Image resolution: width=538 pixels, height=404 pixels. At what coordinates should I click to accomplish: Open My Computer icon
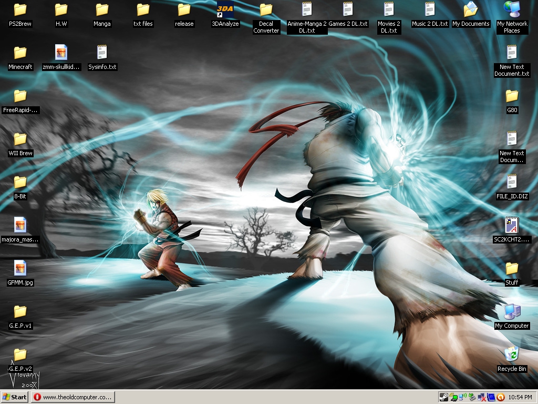click(511, 311)
